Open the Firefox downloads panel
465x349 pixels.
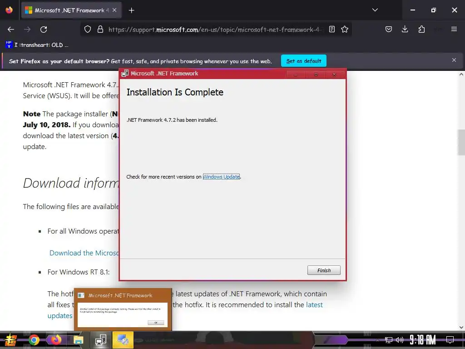405,29
